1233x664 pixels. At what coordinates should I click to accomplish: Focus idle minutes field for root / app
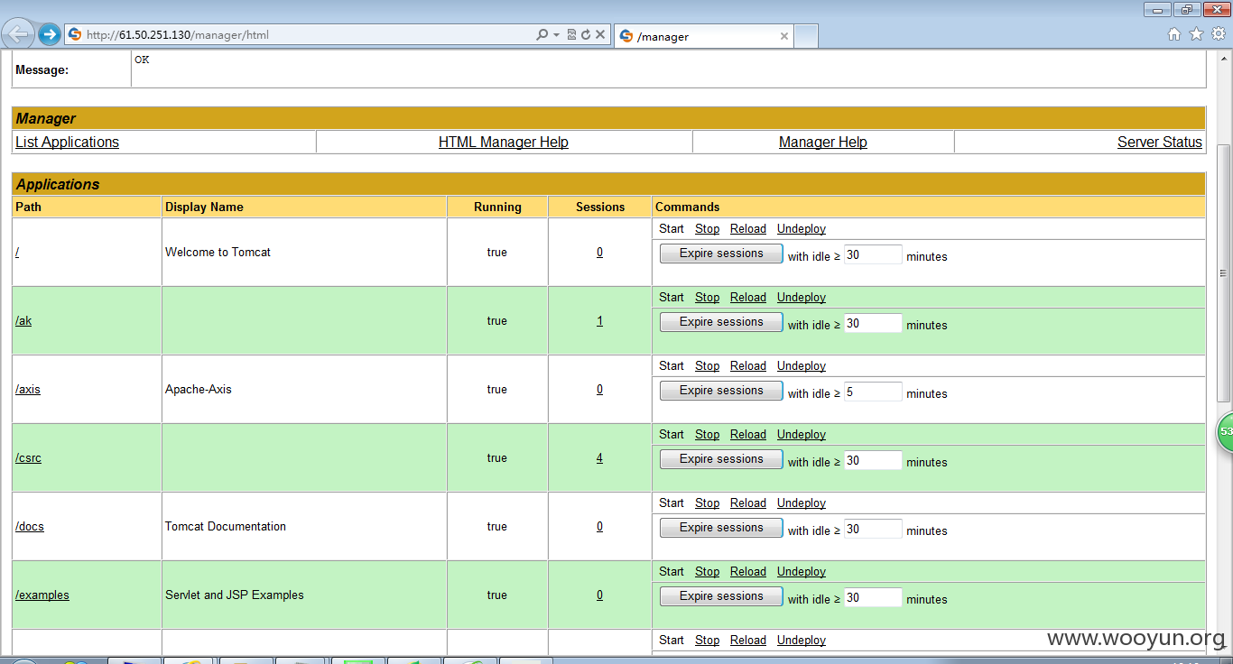point(873,254)
